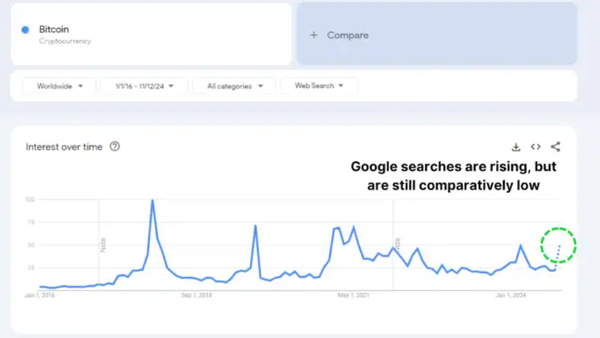The image size is (600, 338).
Task: Click the May 1, 2021 axis label
Action: click(x=353, y=295)
